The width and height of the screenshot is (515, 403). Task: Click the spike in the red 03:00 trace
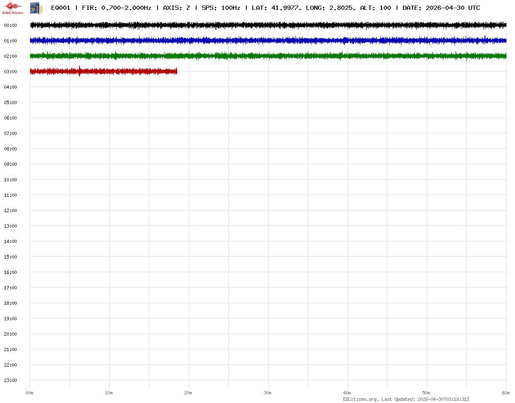[79, 71]
